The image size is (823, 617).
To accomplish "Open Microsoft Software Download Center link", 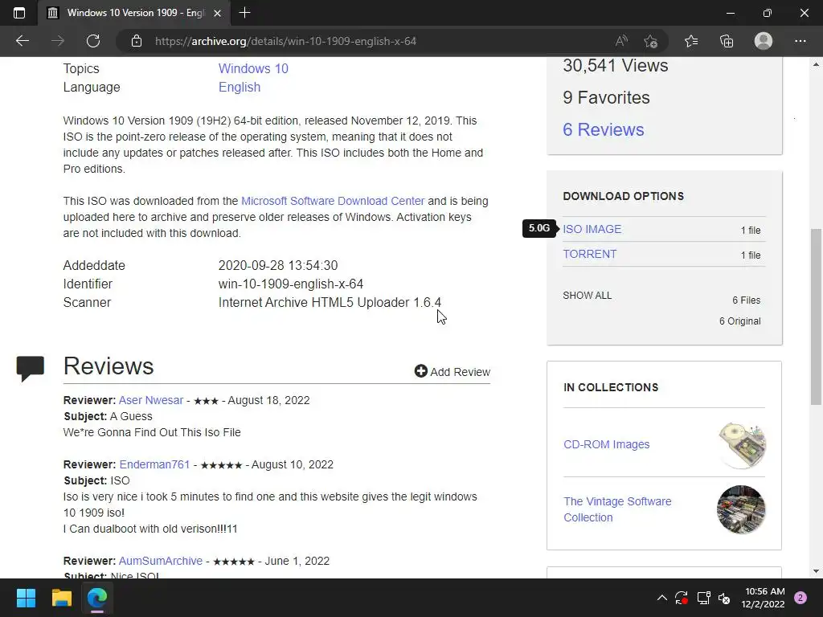I will tap(333, 201).
